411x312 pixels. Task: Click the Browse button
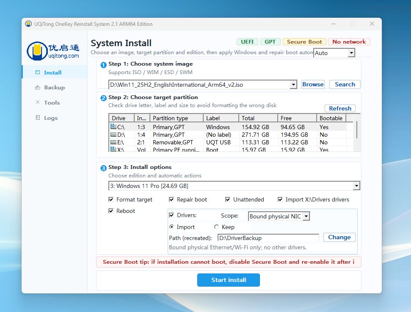(313, 84)
